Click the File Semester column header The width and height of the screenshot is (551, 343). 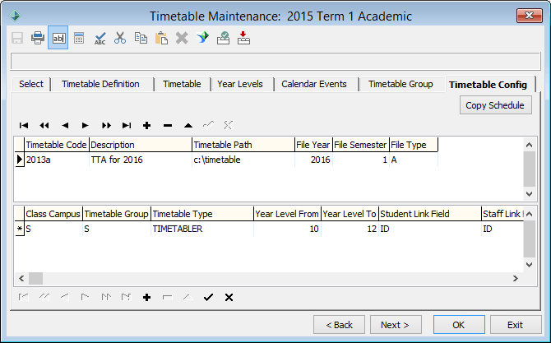pos(361,145)
